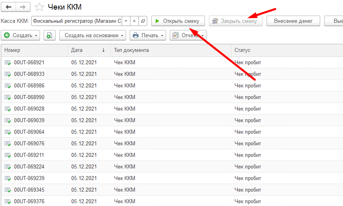This screenshot has height=206, width=343.
Task: Select document icon of row 00UT-069224
Action: (8, 167)
